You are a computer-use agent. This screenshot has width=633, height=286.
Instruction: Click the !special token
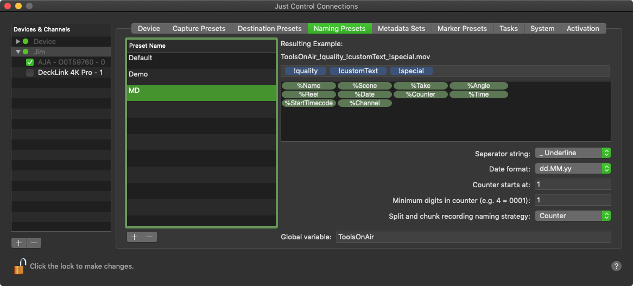[412, 71]
